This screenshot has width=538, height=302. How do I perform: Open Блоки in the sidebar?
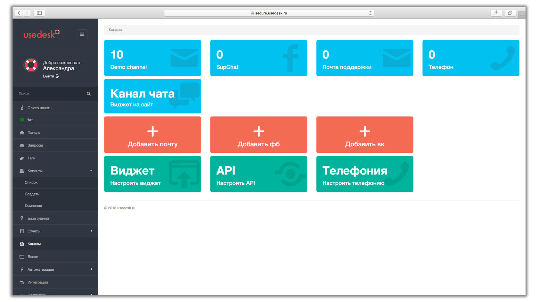[55, 257]
